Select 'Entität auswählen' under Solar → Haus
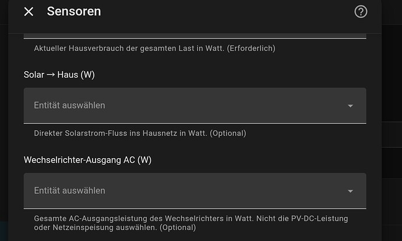 point(69,105)
